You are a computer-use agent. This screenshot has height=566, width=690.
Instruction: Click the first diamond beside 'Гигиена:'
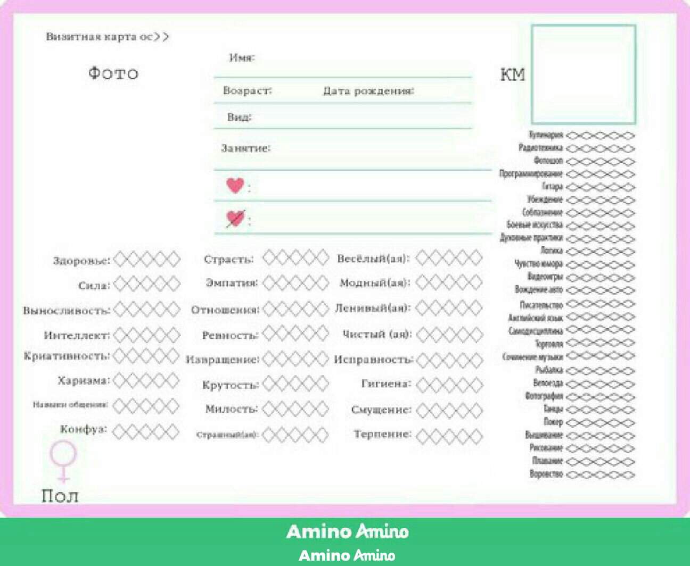tap(424, 384)
